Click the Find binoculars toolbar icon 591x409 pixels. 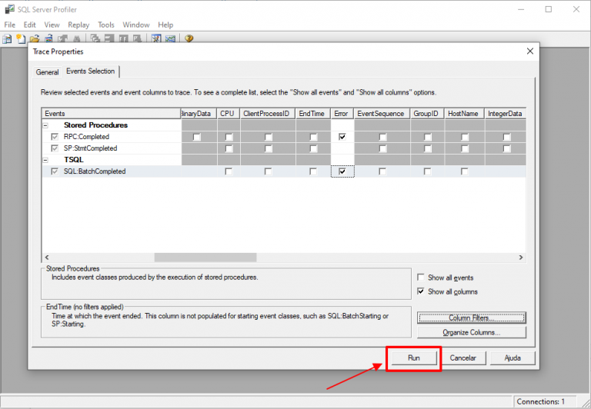click(76, 38)
